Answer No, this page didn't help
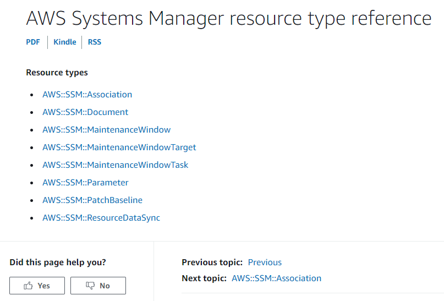Image resolution: width=444 pixels, height=301 pixels. coord(98,286)
